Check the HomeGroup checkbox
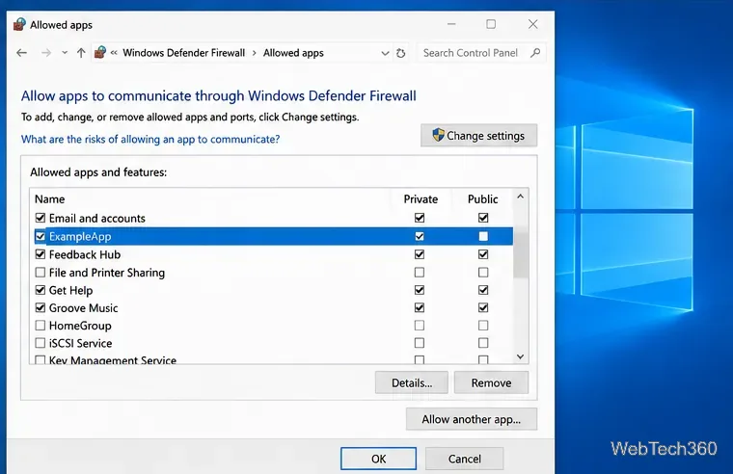The width and height of the screenshot is (733, 474). (x=41, y=326)
